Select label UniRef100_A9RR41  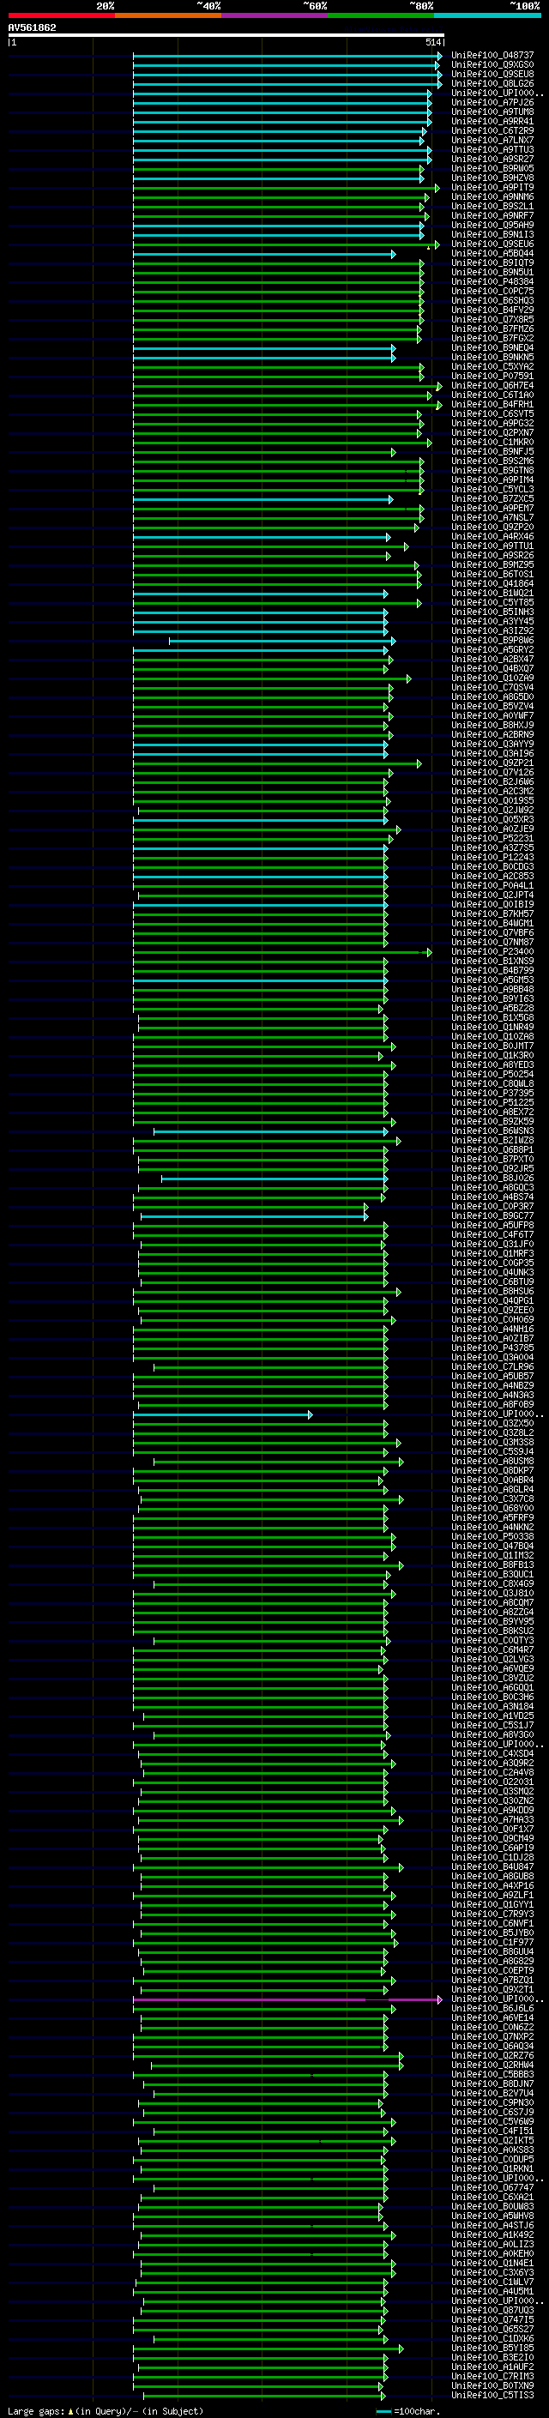click(x=492, y=121)
